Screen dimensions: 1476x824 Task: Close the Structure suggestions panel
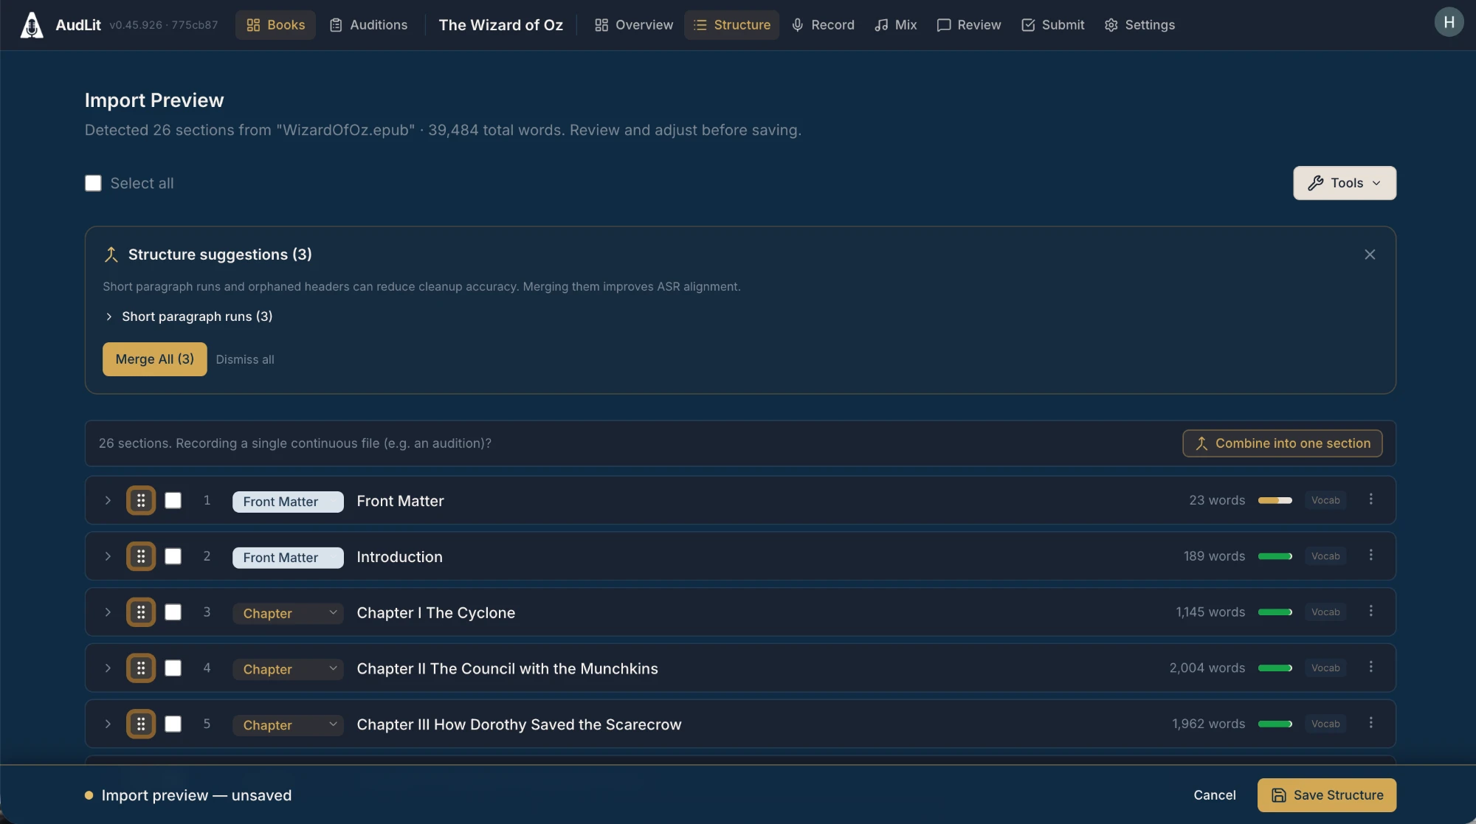tap(1370, 255)
